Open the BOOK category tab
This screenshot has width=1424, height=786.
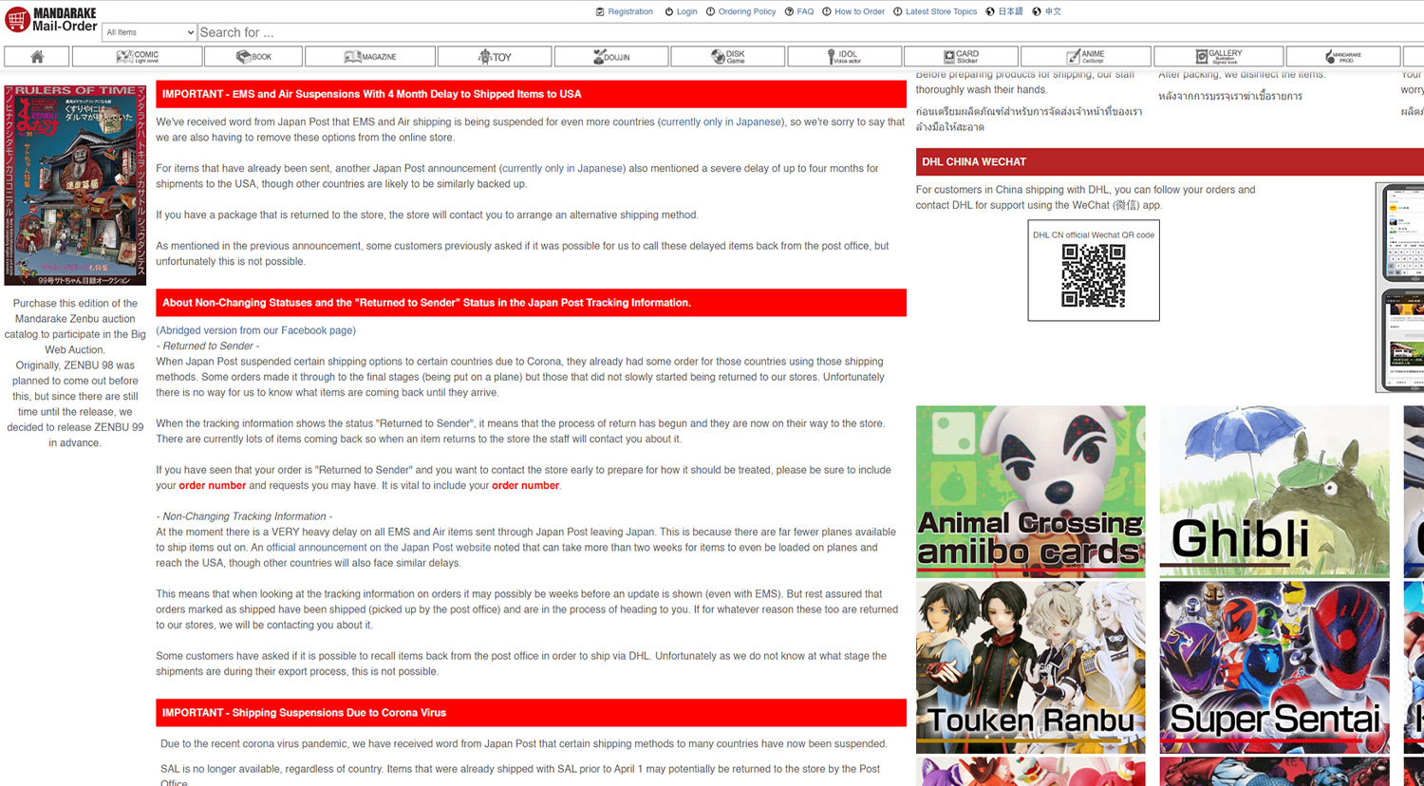coord(254,57)
